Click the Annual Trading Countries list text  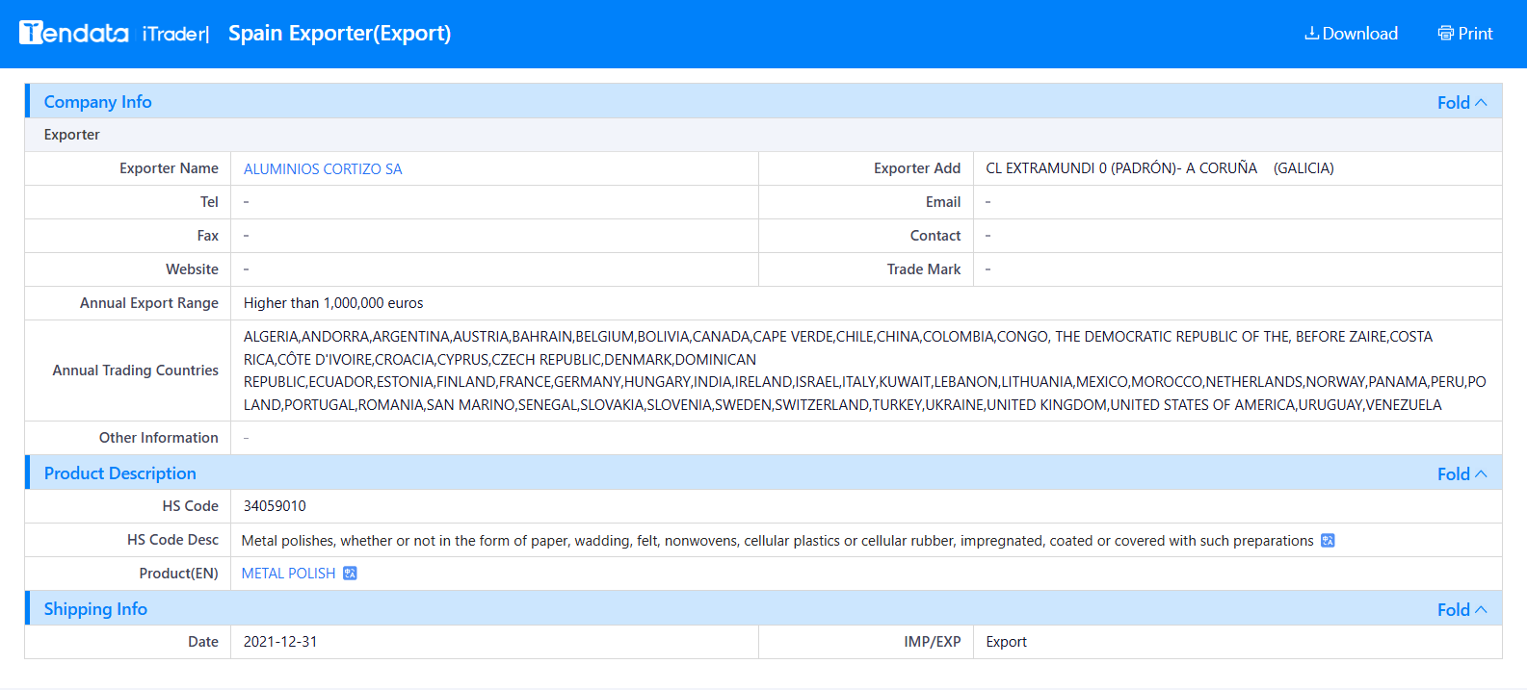[x=865, y=371]
